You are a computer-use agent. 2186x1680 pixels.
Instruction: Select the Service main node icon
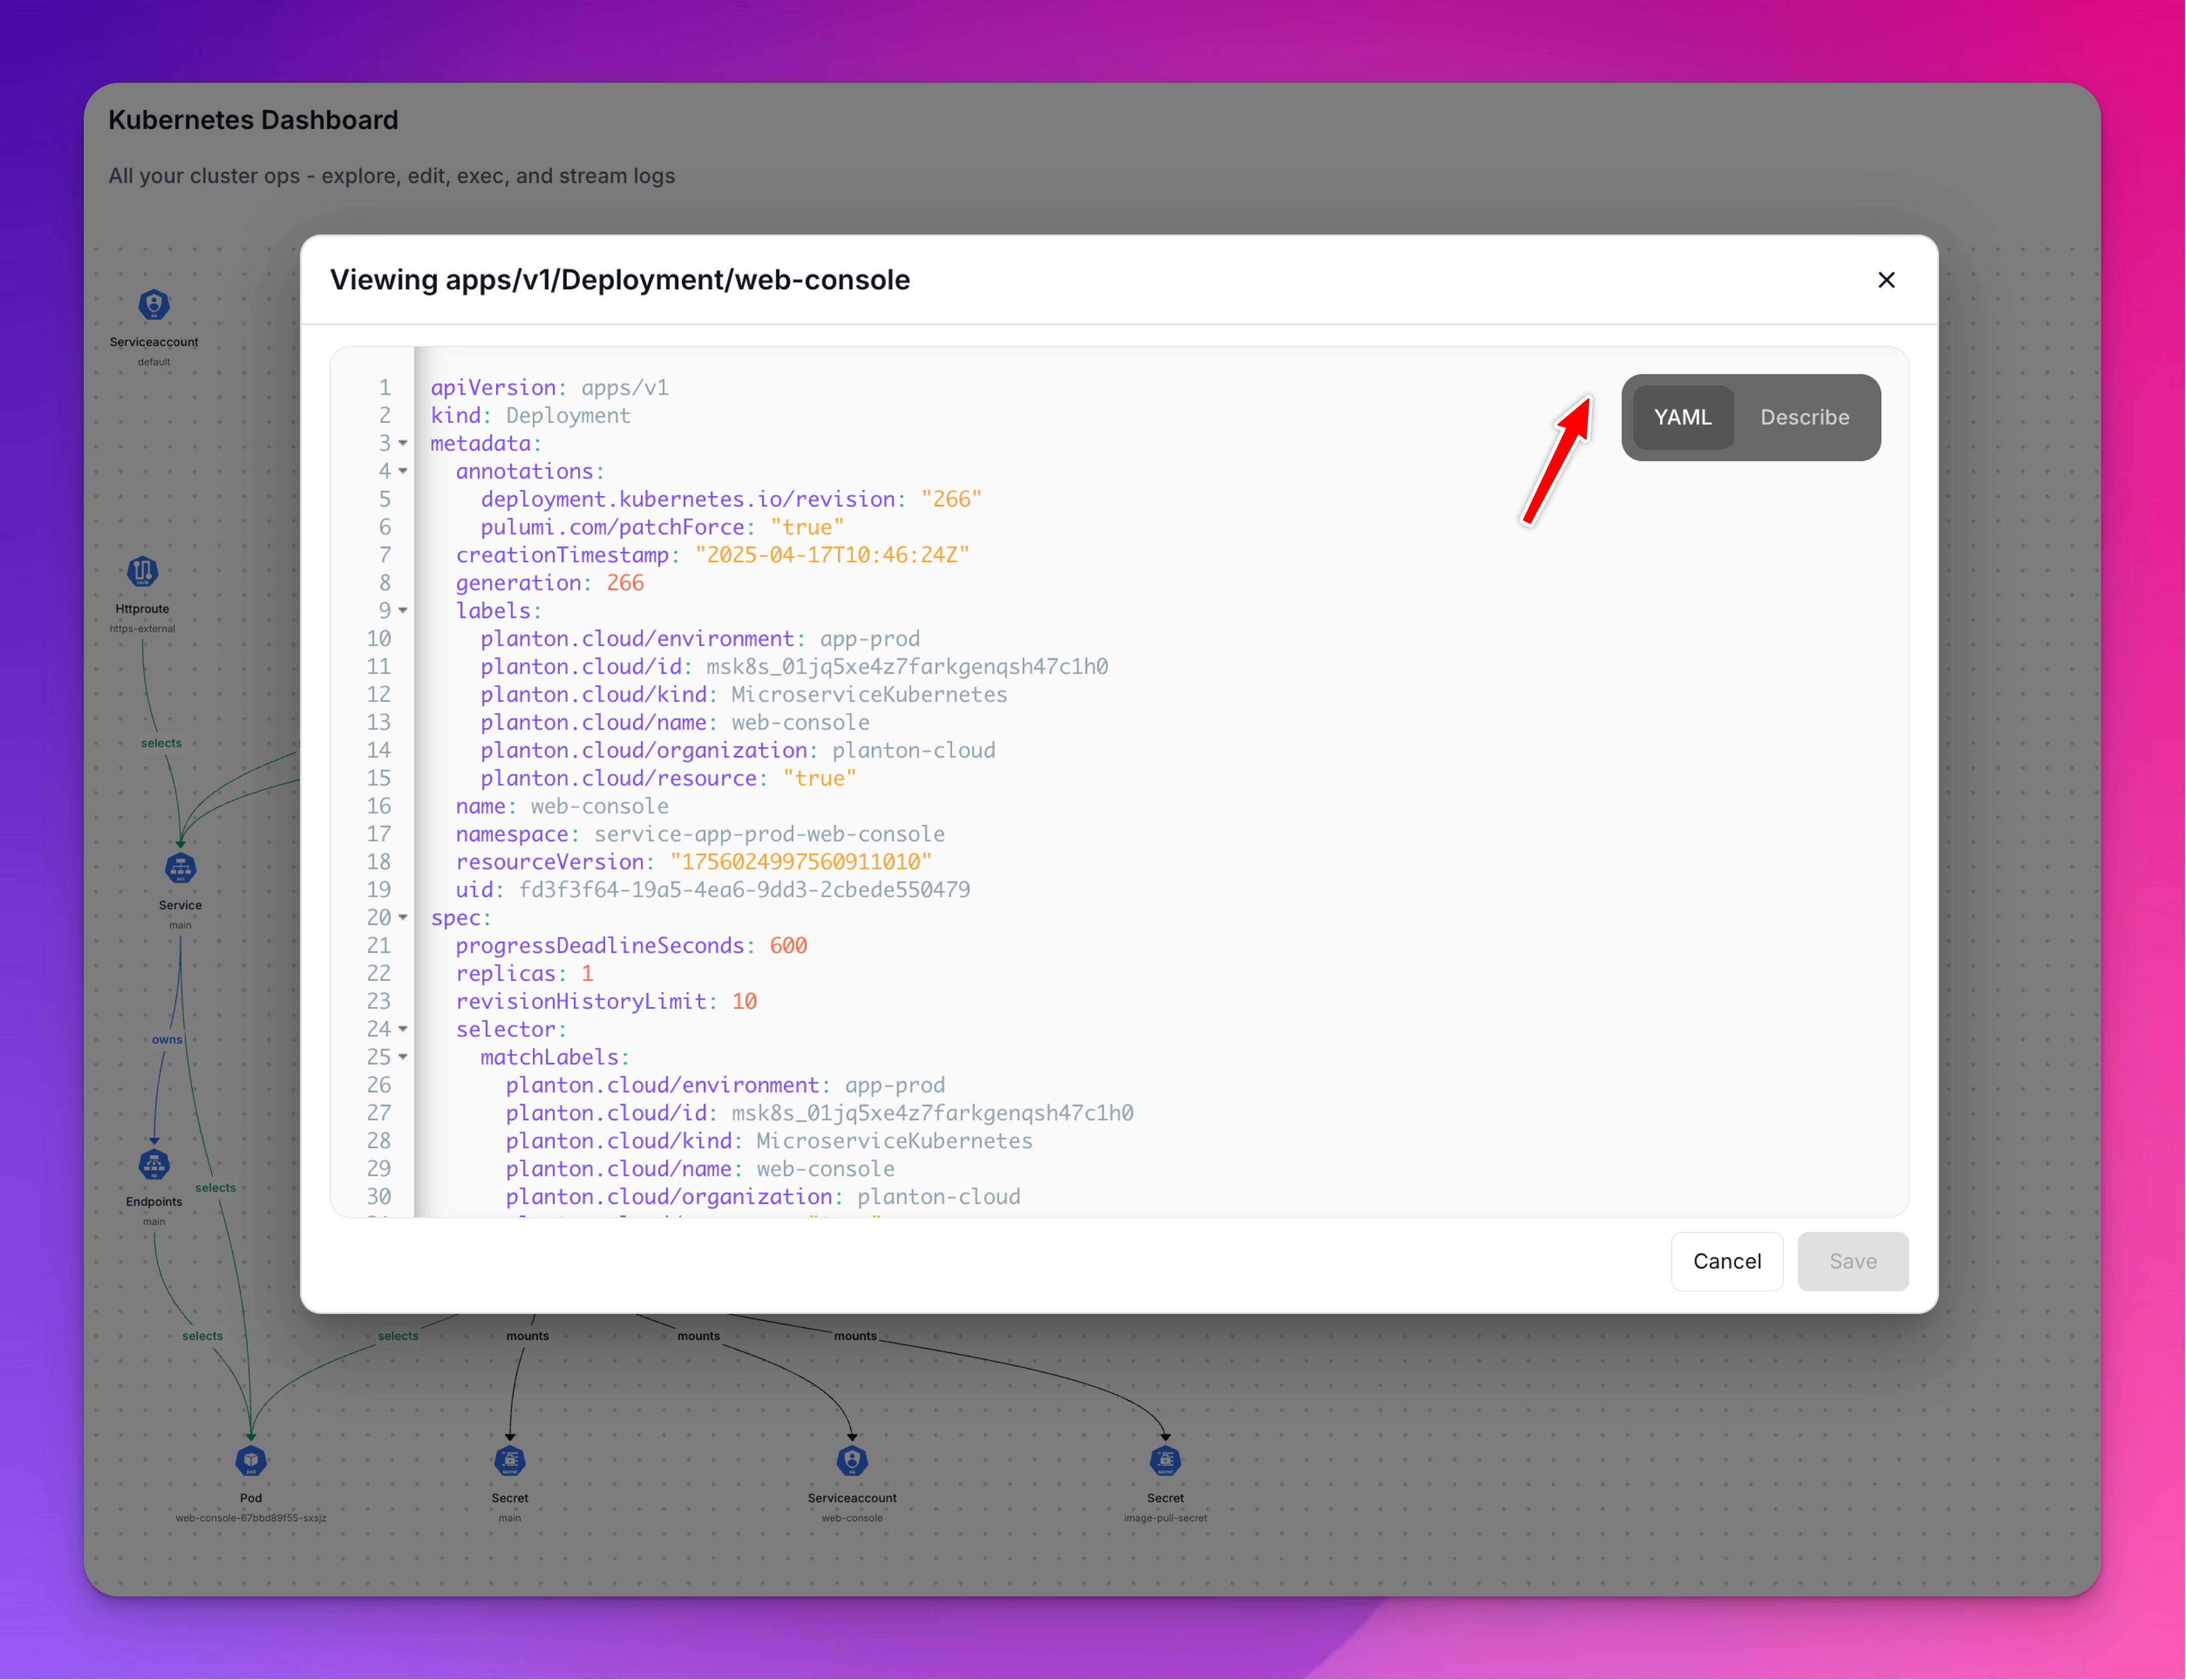180,868
